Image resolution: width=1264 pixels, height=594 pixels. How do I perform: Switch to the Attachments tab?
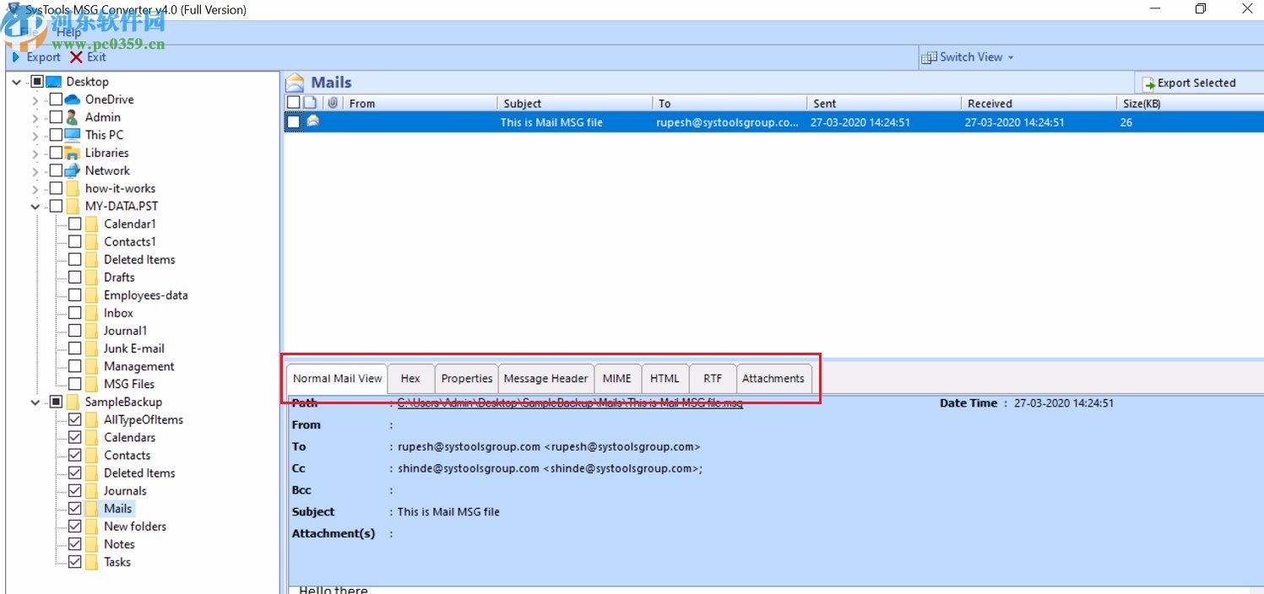(773, 378)
